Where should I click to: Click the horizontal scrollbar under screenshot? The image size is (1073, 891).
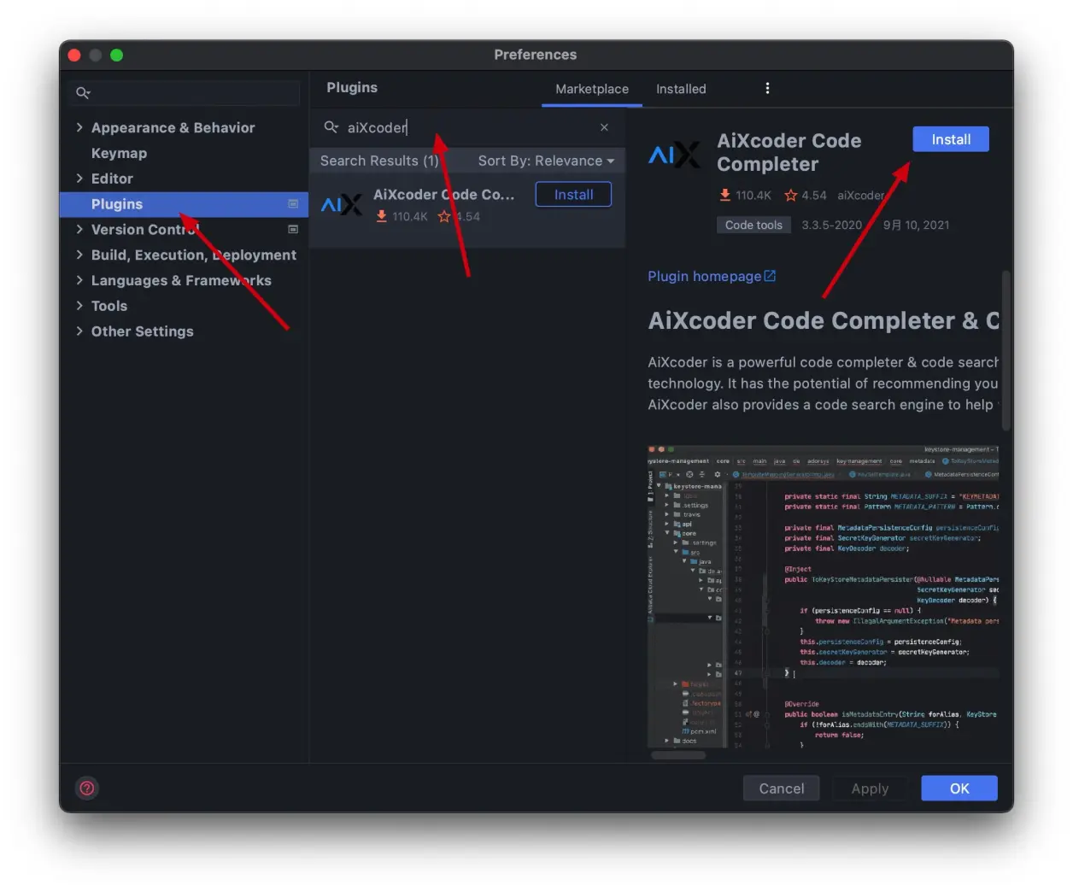(679, 755)
